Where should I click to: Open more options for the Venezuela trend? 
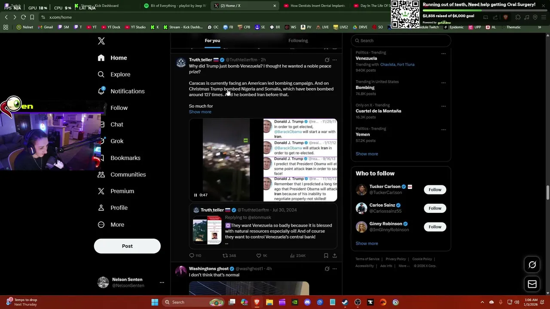[x=443, y=54]
